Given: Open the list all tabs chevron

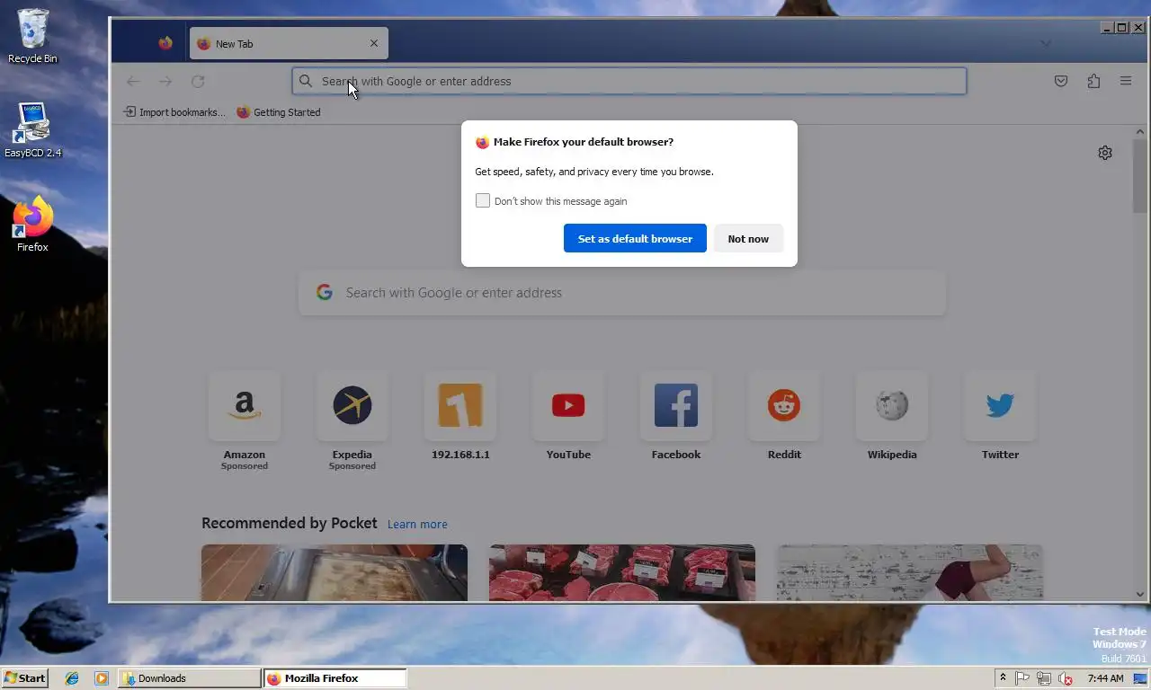Looking at the screenshot, I should pyautogui.click(x=1045, y=43).
